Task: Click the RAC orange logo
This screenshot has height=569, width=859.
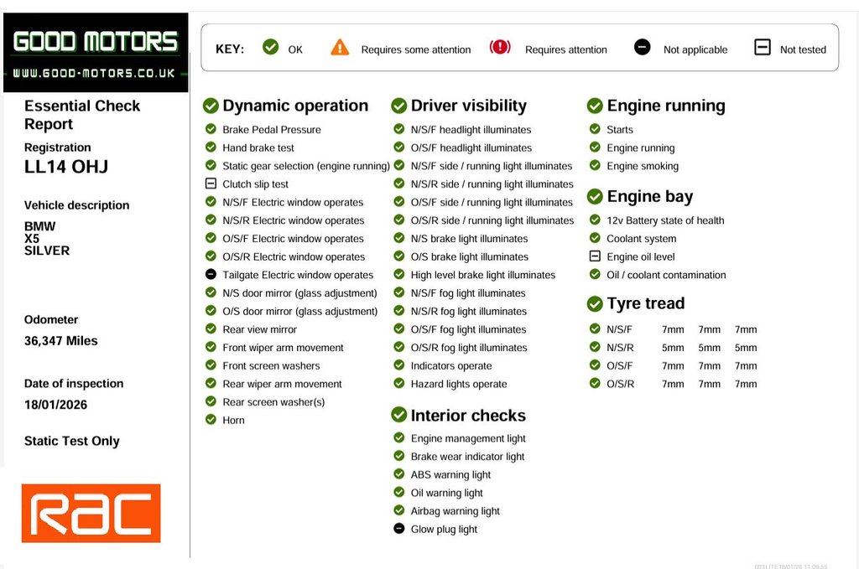Action: tap(91, 513)
